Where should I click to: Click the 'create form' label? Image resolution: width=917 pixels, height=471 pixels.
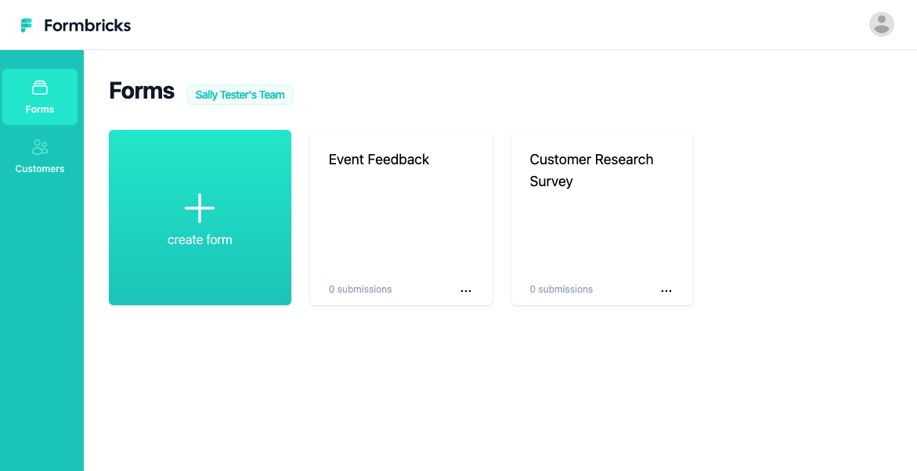point(200,239)
